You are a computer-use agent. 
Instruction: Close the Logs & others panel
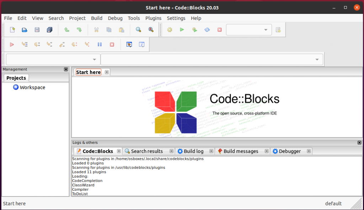click(x=359, y=143)
